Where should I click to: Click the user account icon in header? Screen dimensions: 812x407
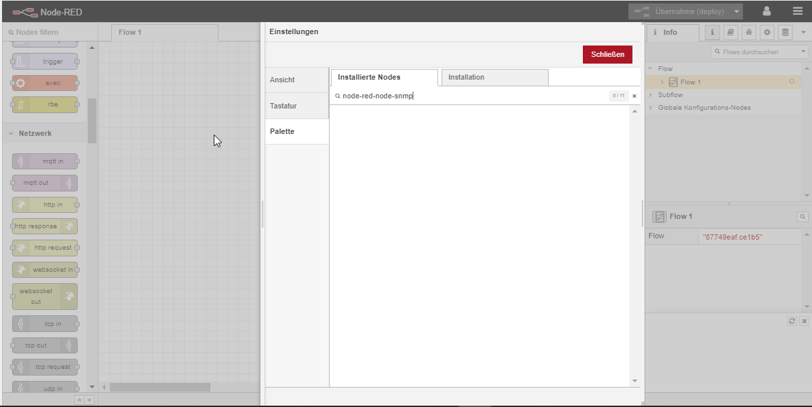tap(766, 11)
